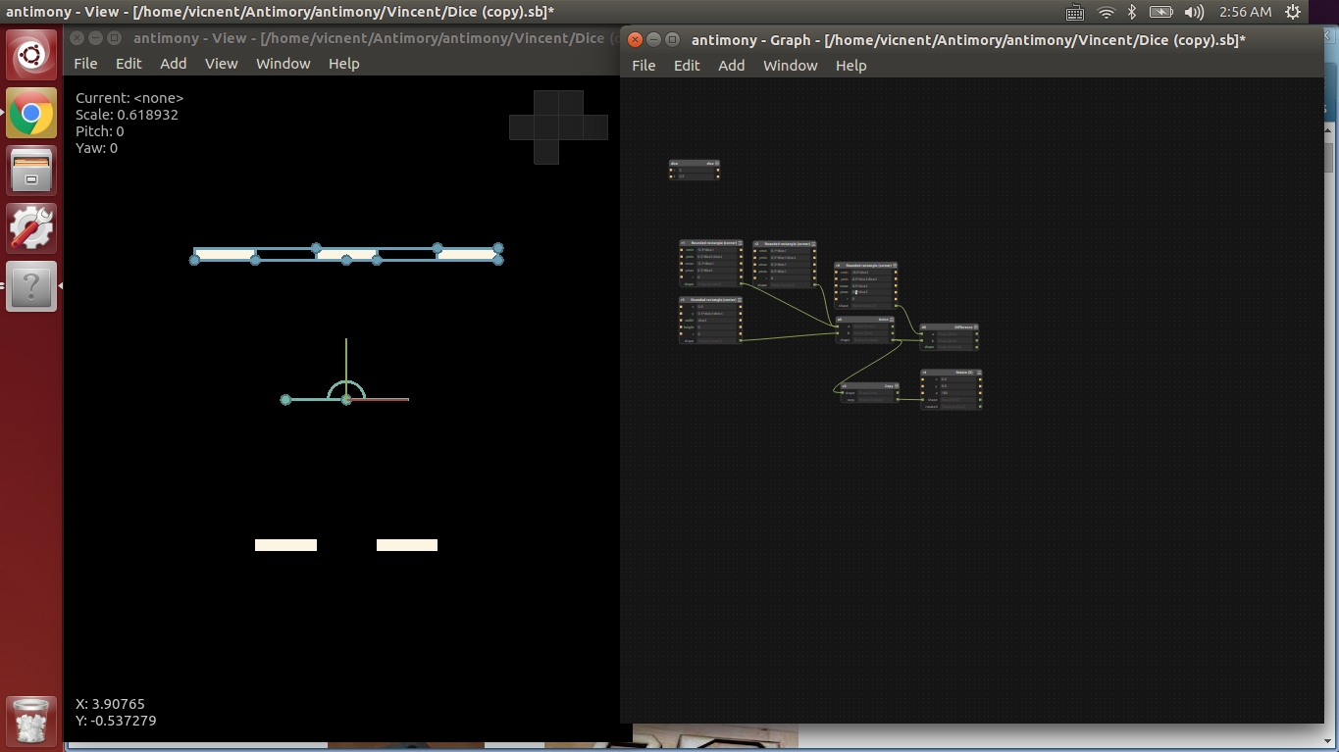Screen dimensions: 1339x752
Task: Click the lower-left white rectangle shape
Action: click(285, 545)
